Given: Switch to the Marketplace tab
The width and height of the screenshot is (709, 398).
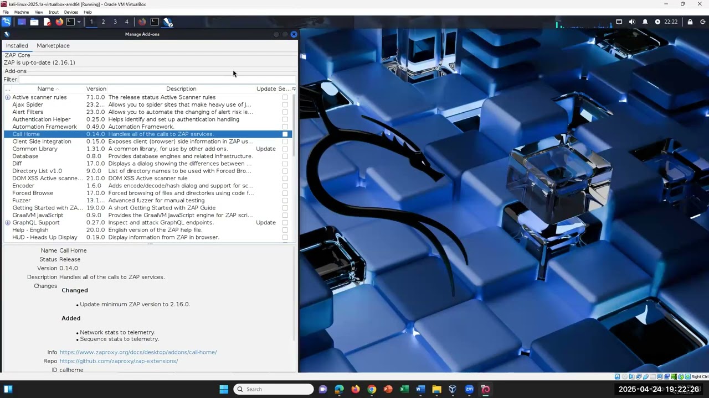Looking at the screenshot, I should coord(53,45).
